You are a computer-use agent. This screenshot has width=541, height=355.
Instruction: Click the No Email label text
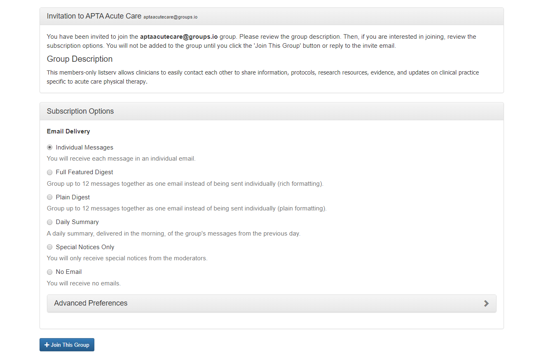coord(69,272)
